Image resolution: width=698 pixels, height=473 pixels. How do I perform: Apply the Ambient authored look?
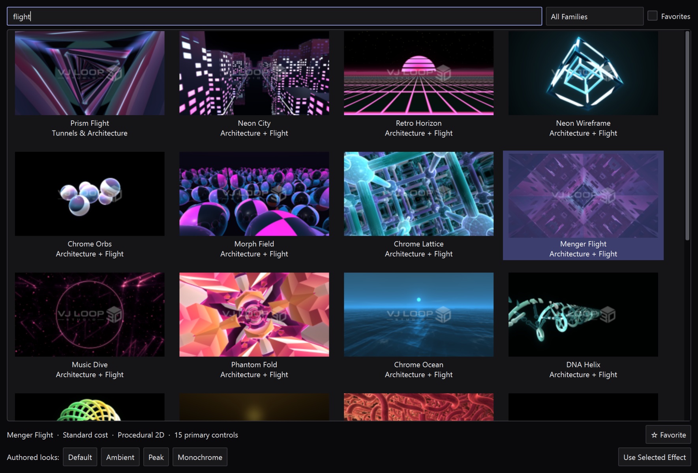120,457
